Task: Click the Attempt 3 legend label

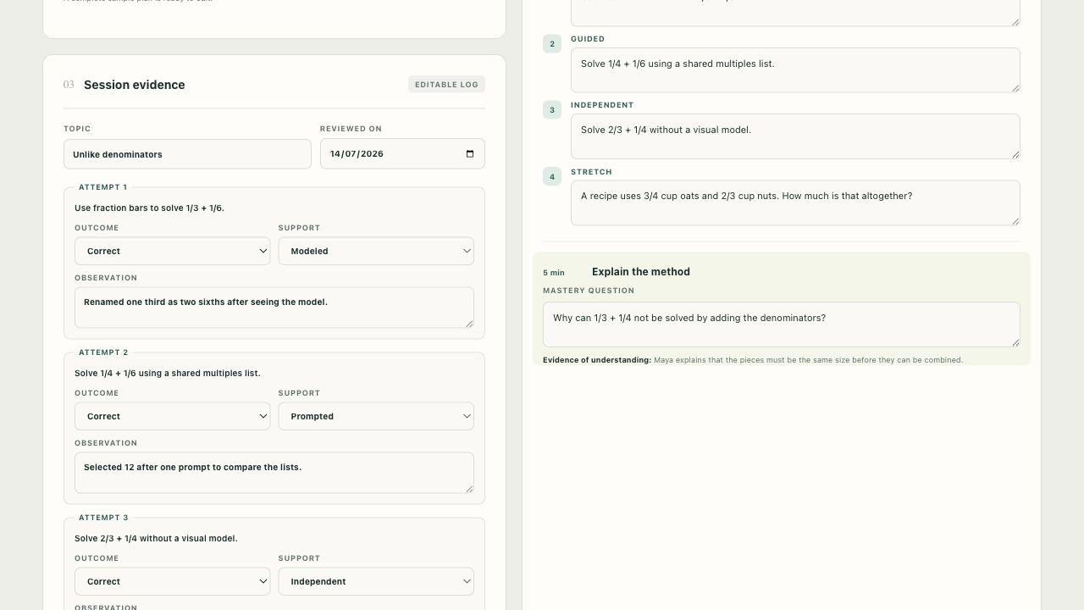Action: click(102, 518)
